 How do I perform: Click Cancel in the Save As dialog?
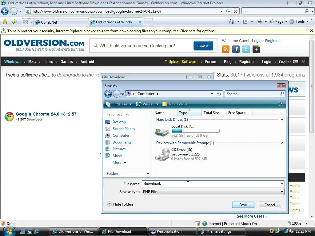coord(269,205)
